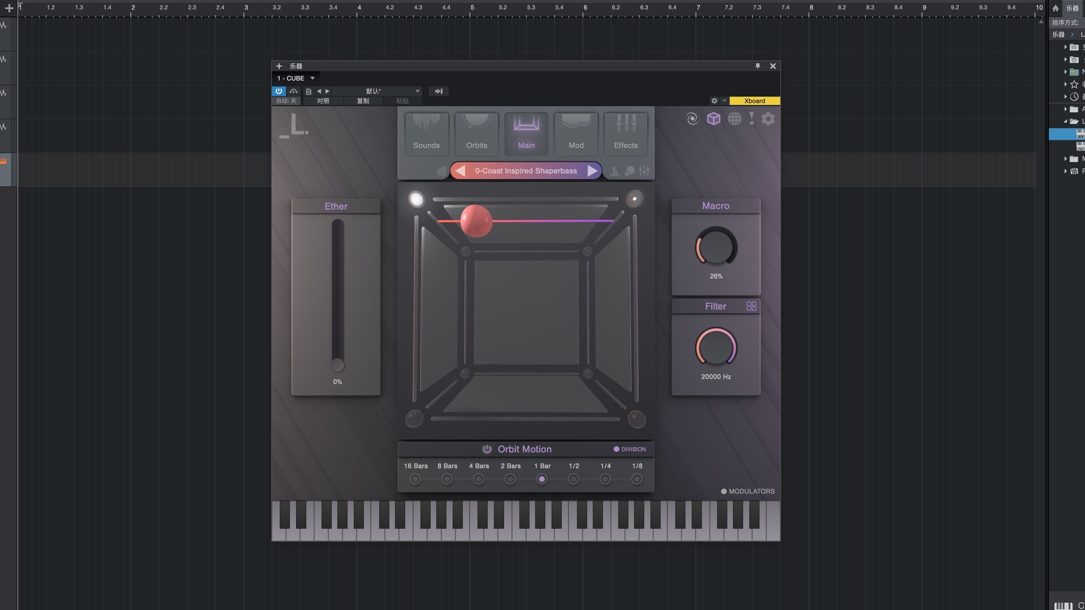Pin the instrument window
The width and height of the screenshot is (1085, 610).
(x=758, y=66)
